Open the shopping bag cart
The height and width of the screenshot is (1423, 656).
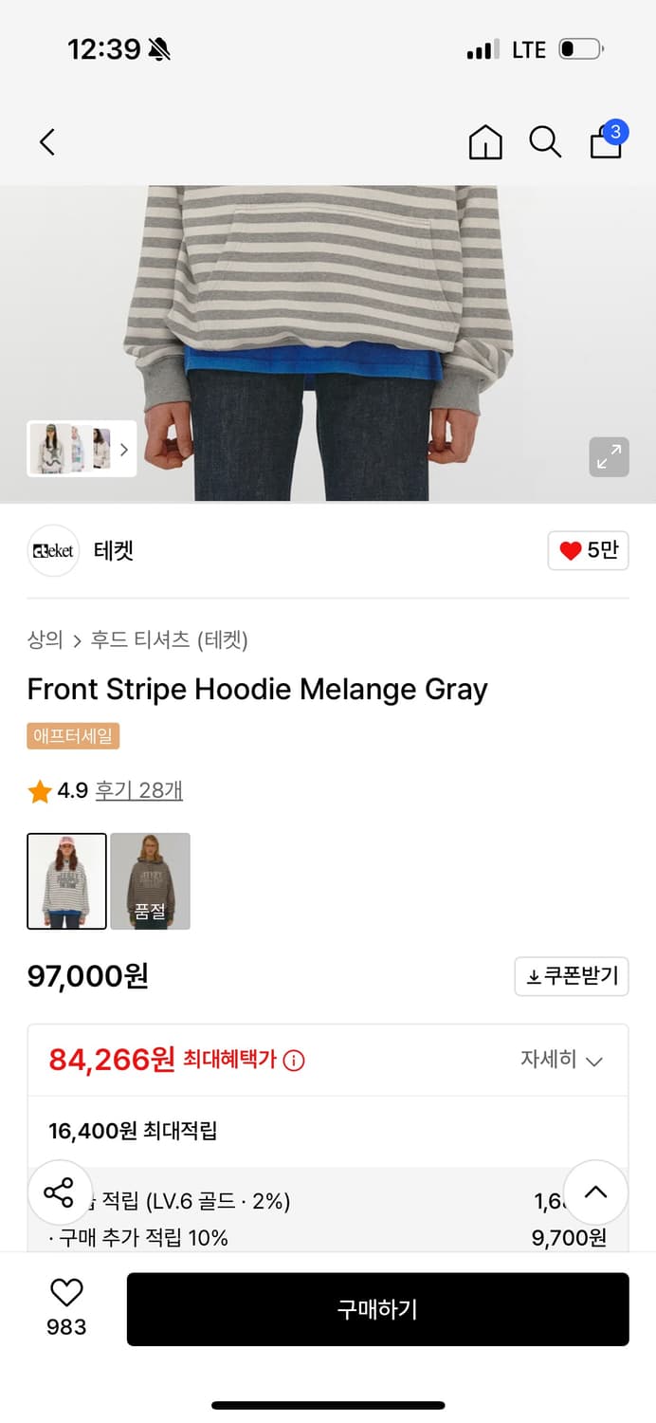pyautogui.click(x=607, y=141)
